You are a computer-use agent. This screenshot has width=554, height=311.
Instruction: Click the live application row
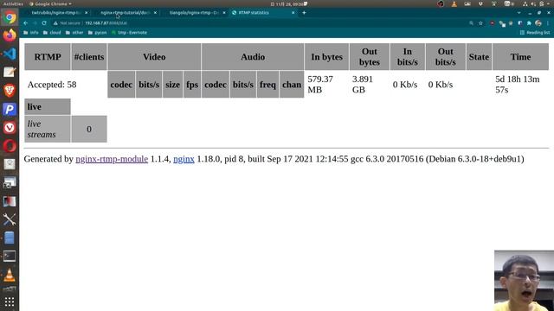pos(48,106)
